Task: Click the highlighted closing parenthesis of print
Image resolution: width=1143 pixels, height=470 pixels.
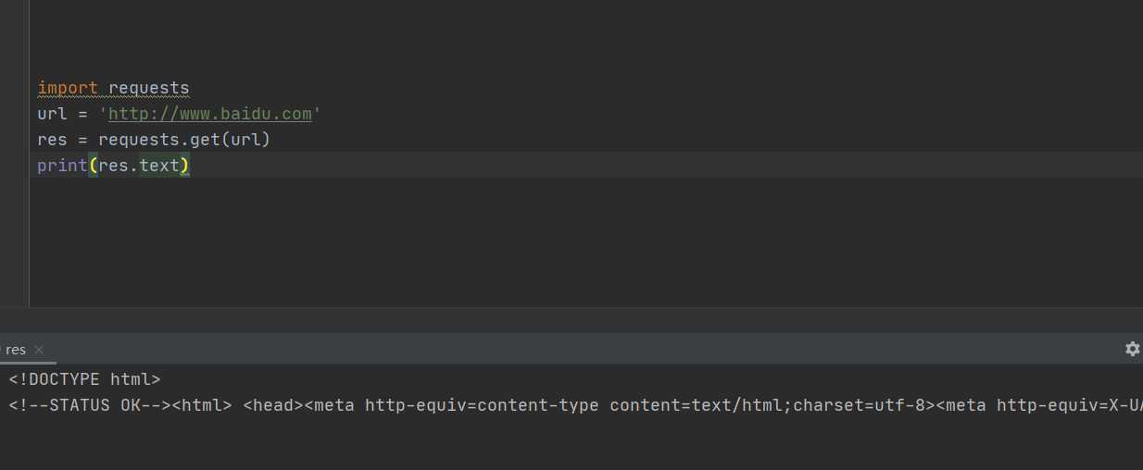Action: tap(184, 166)
